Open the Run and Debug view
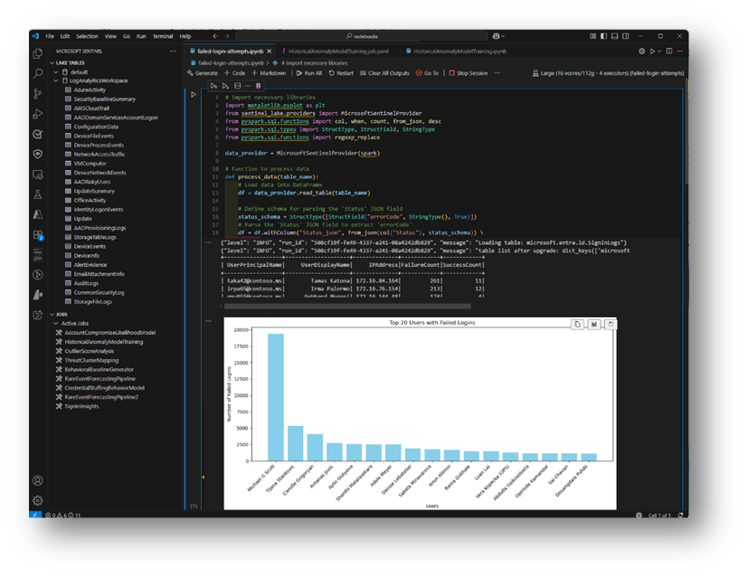The image size is (748, 577). pos(38,114)
